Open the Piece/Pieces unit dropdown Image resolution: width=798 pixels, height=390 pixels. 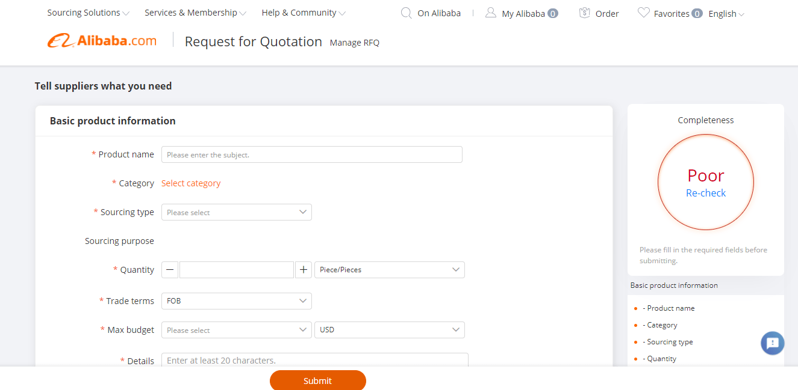point(389,270)
